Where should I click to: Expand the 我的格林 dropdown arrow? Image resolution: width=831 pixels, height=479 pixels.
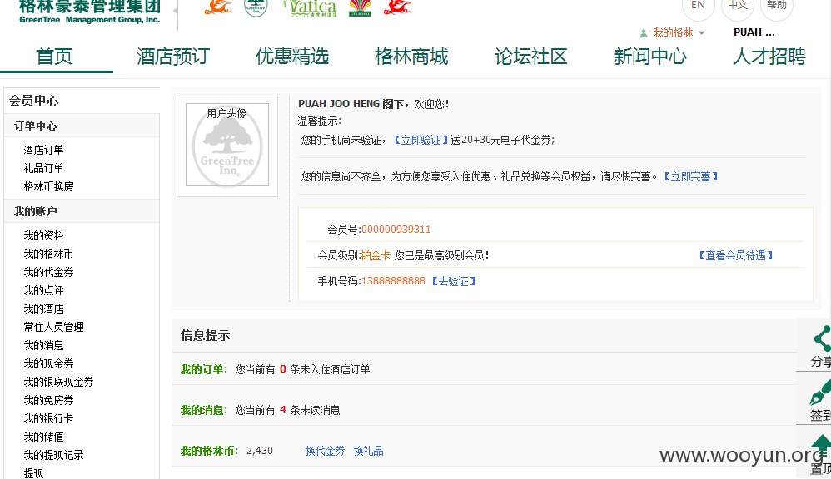(x=702, y=32)
